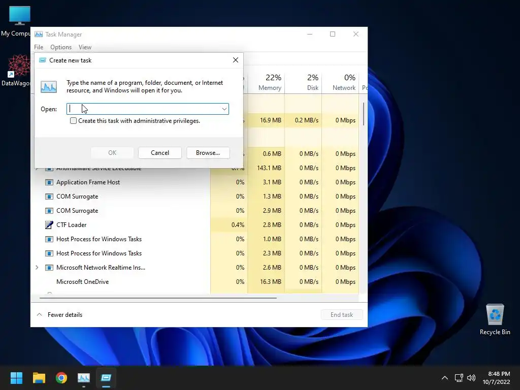Viewport: 520px width, 390px height.
Task: Select the Microsoft OneDrive process
Action: [x=83, y=282]
